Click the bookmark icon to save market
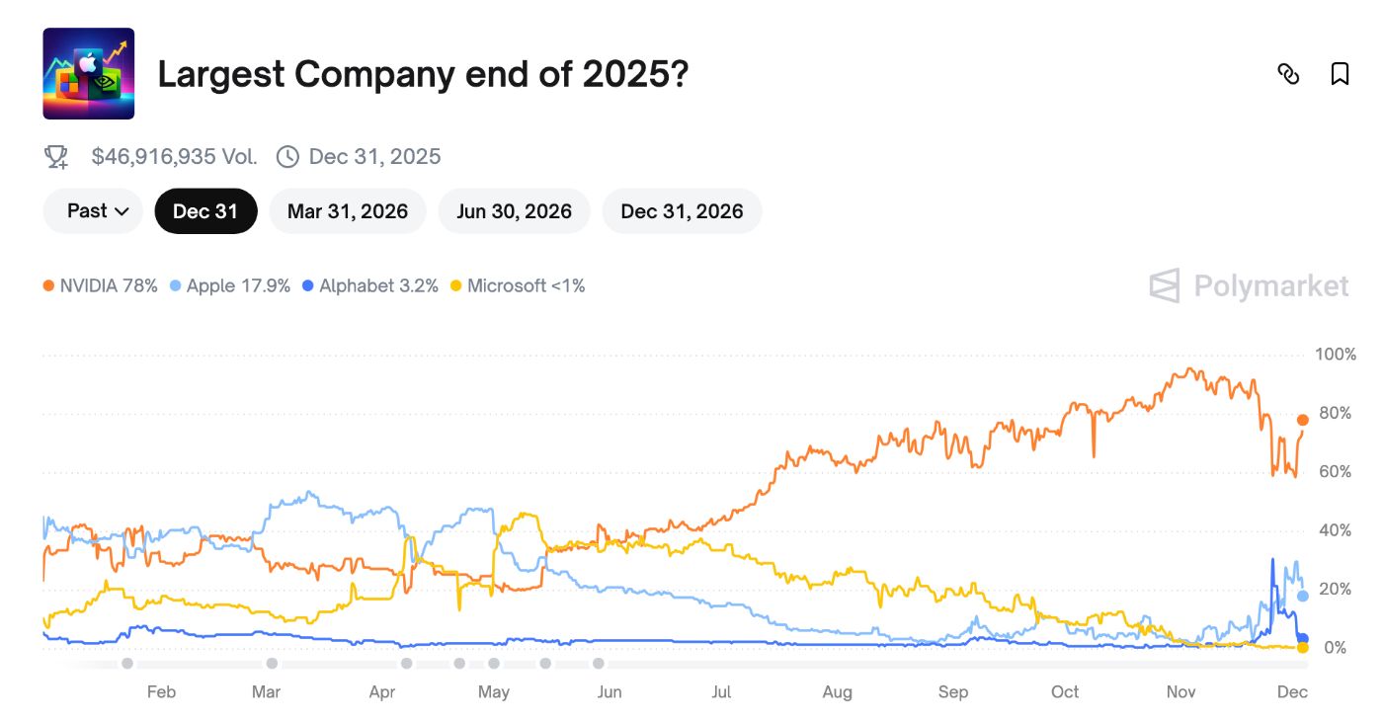The width and height of the screenshot is (1383, 722). coord(1340,74)
